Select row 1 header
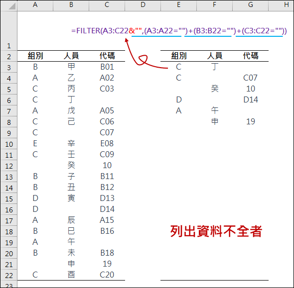Image resolution: width=294 pixels, height=288 pixels. pos(9,31)
